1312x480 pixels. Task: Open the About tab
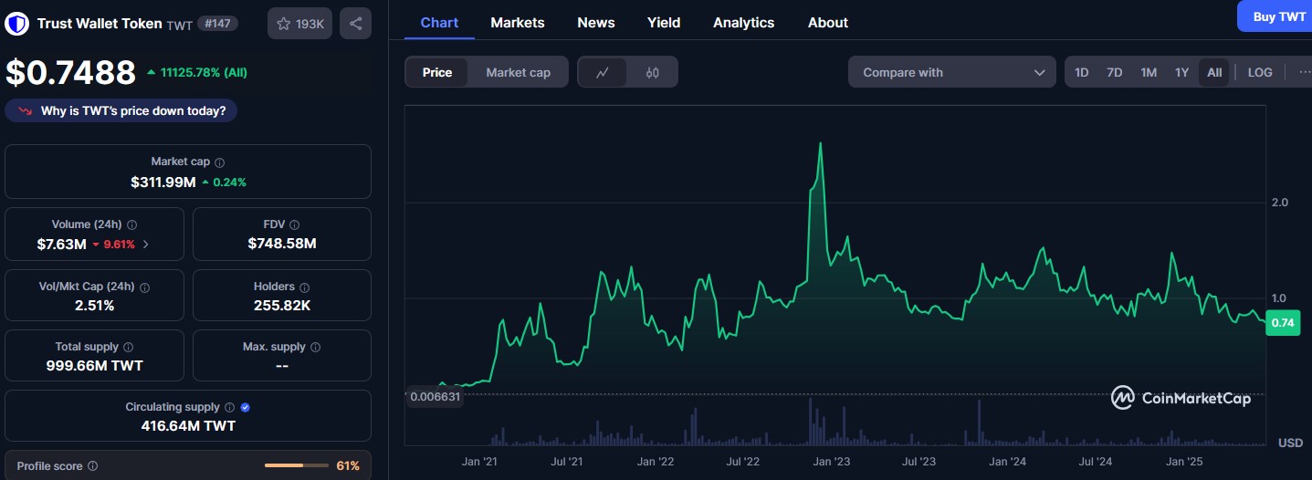tap(828, 22)
